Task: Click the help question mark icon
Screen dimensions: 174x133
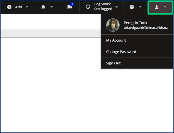Action: pos(132,7)
